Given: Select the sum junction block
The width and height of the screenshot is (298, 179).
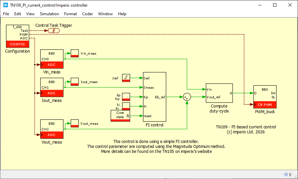Looking at the screenshot, I should [187, 97].
